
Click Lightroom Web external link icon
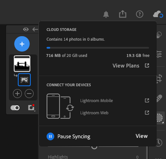(x=147, y=113)
